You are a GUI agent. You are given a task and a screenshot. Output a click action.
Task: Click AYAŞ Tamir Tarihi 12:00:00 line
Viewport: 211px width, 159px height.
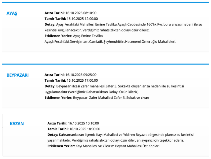pyautogui.click(x=71, y=19)
